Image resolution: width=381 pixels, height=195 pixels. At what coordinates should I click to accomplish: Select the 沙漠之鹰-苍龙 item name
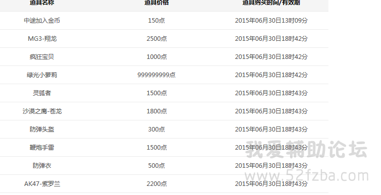[x=42, y=111]
